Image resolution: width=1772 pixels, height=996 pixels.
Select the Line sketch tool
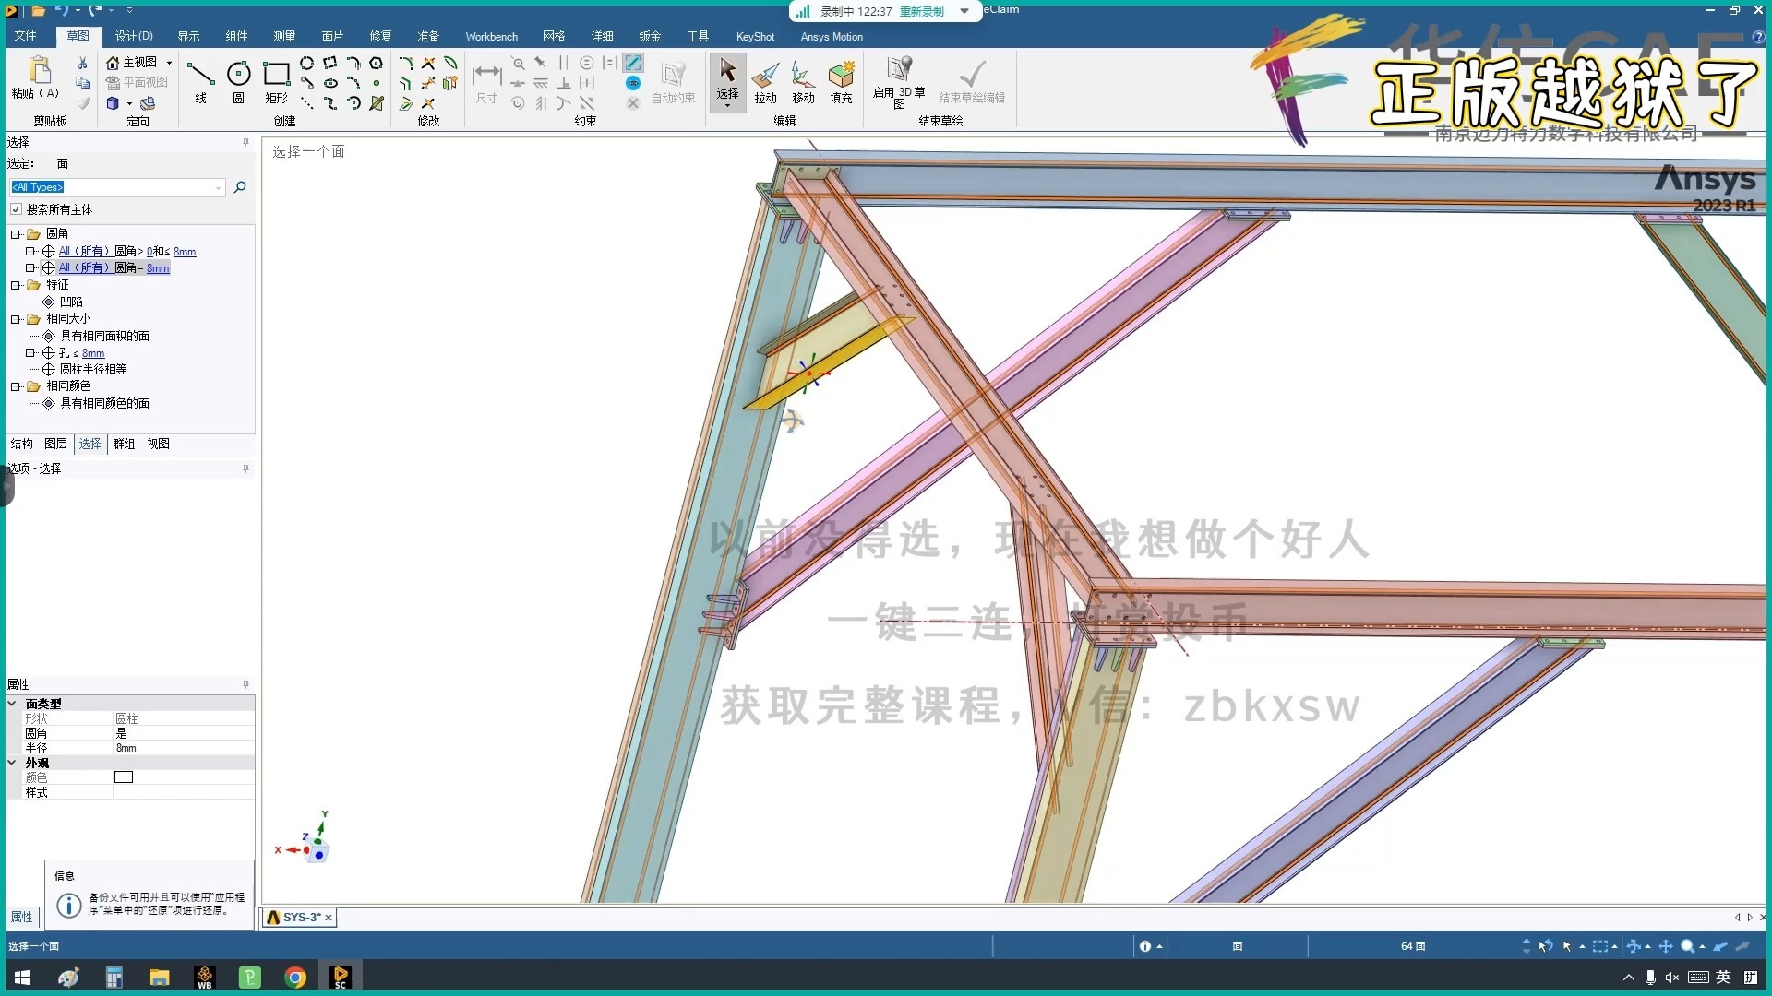pyautogui.click(x=199, y=75)
